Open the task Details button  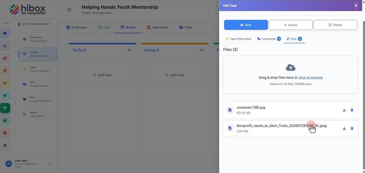point(335,25)
